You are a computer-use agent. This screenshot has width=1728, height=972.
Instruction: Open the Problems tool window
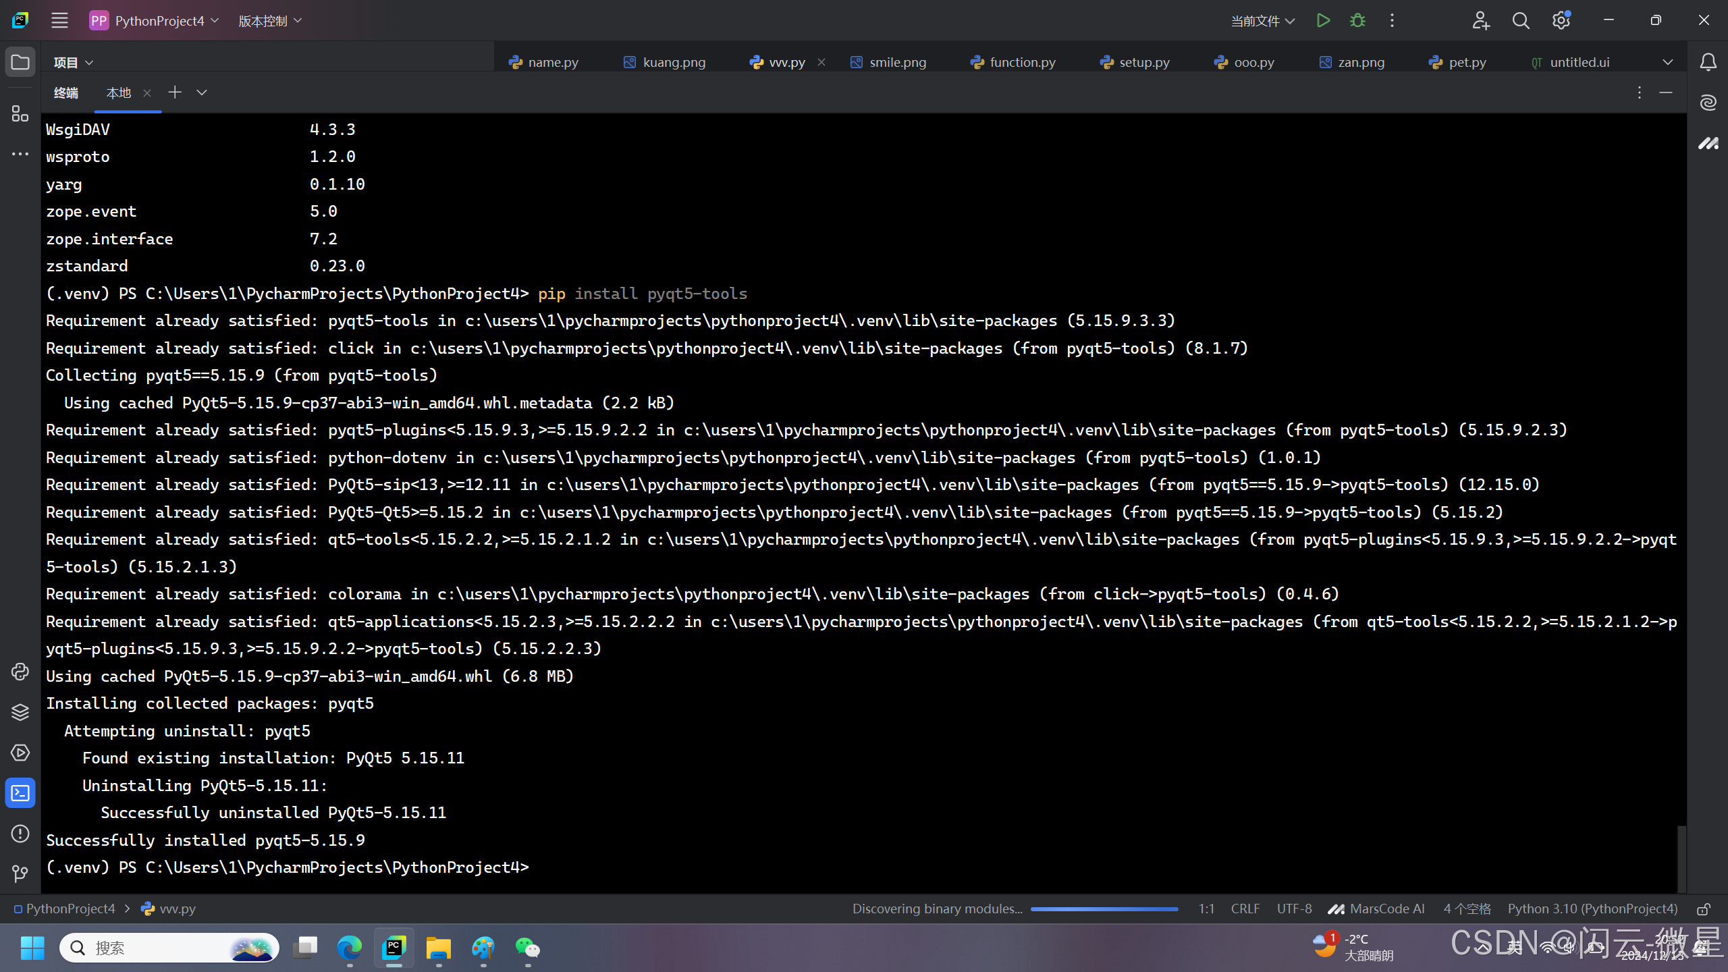[x=20, y=834]
